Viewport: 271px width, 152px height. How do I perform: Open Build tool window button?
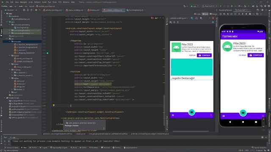tap(74, 148)
